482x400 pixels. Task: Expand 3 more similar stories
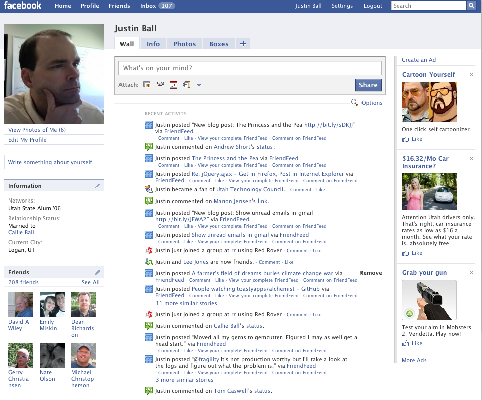pyautogui.click(x=184, y=380)
